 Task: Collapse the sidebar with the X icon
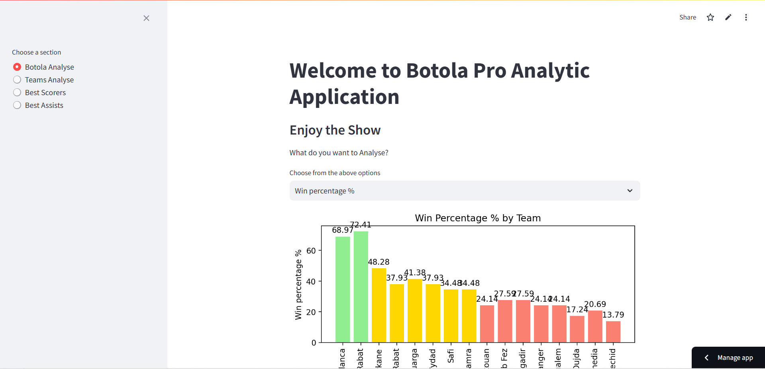146,18
